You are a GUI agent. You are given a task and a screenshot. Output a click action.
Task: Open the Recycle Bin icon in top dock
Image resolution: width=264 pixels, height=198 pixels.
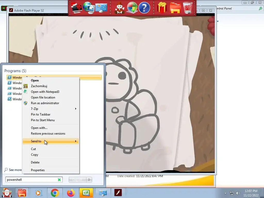188,8
